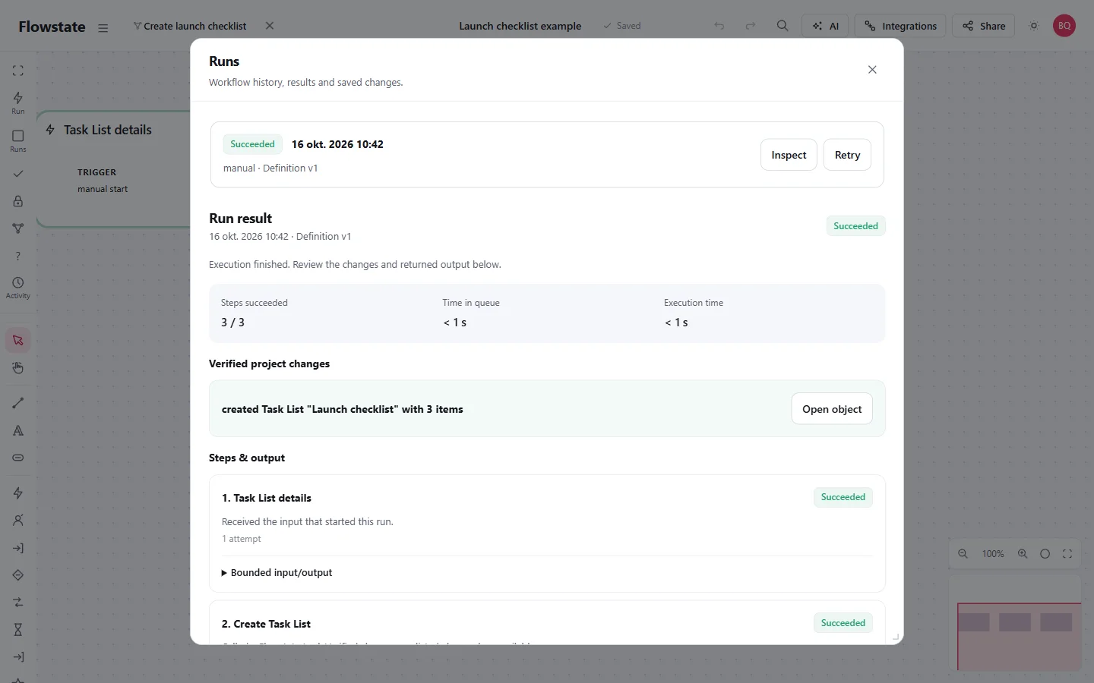Click the '2. Create Task List' step heading
This screenshot has height=683, width=1094.
pos(266,624)
